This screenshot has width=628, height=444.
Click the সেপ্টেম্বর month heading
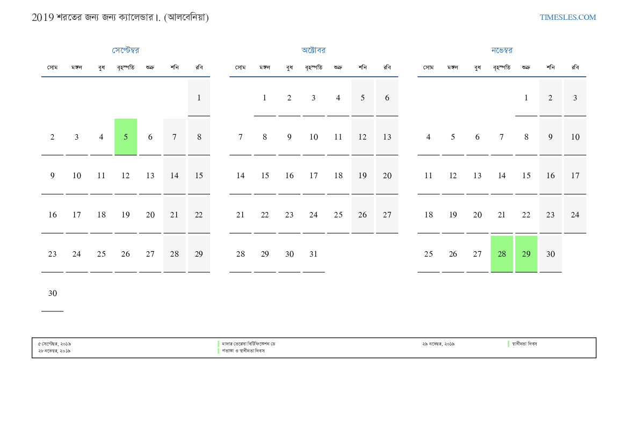pos(125,50)
